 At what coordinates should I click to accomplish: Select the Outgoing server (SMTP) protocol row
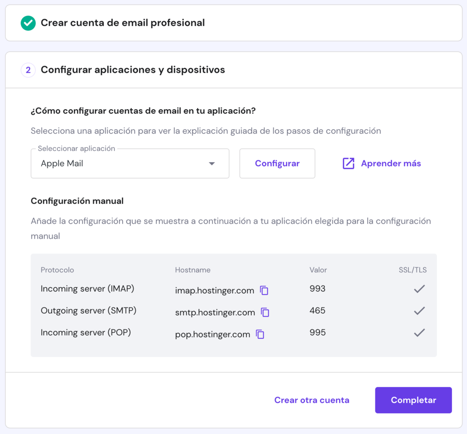88,311
